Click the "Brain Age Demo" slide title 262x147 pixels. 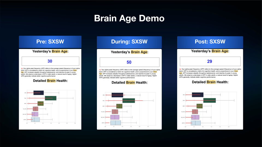tap(129, 18)
